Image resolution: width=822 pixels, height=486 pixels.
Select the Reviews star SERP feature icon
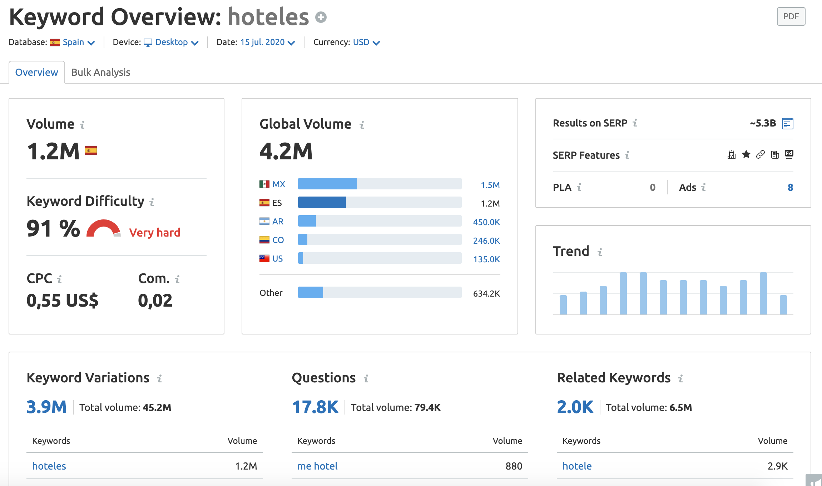pos(746,155)
